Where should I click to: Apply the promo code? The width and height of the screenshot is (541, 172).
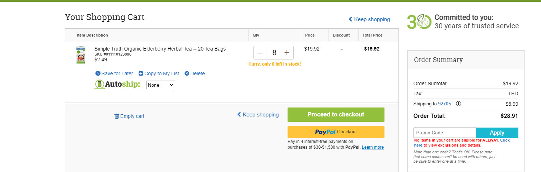click(497, 133)
